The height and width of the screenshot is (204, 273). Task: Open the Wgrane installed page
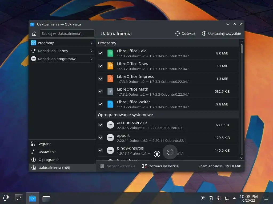[62, 144]
